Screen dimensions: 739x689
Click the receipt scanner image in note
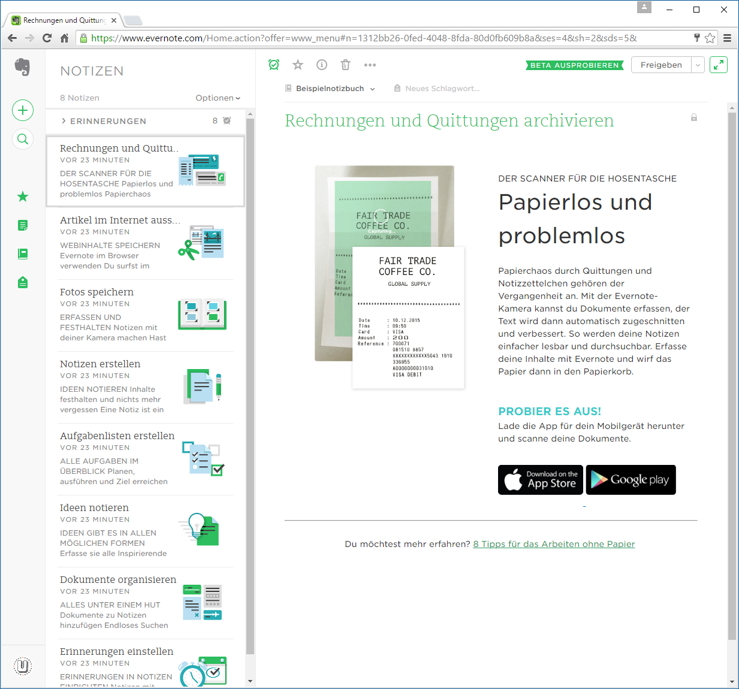390,277
